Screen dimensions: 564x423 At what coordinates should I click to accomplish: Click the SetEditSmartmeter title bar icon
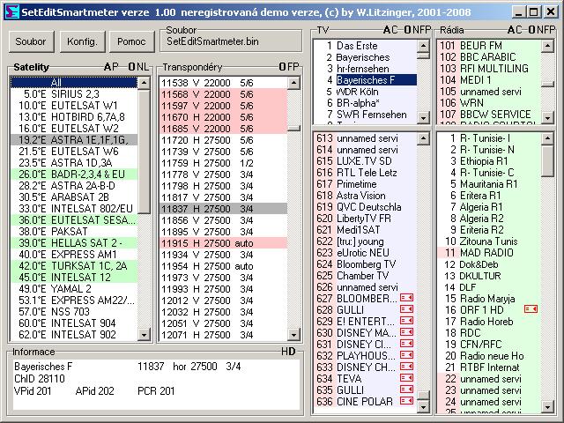12,11
